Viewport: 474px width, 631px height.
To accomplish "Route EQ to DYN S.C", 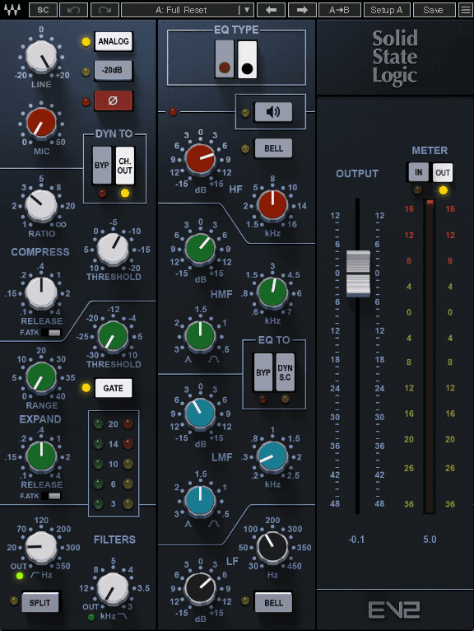I will pos(285,372).
